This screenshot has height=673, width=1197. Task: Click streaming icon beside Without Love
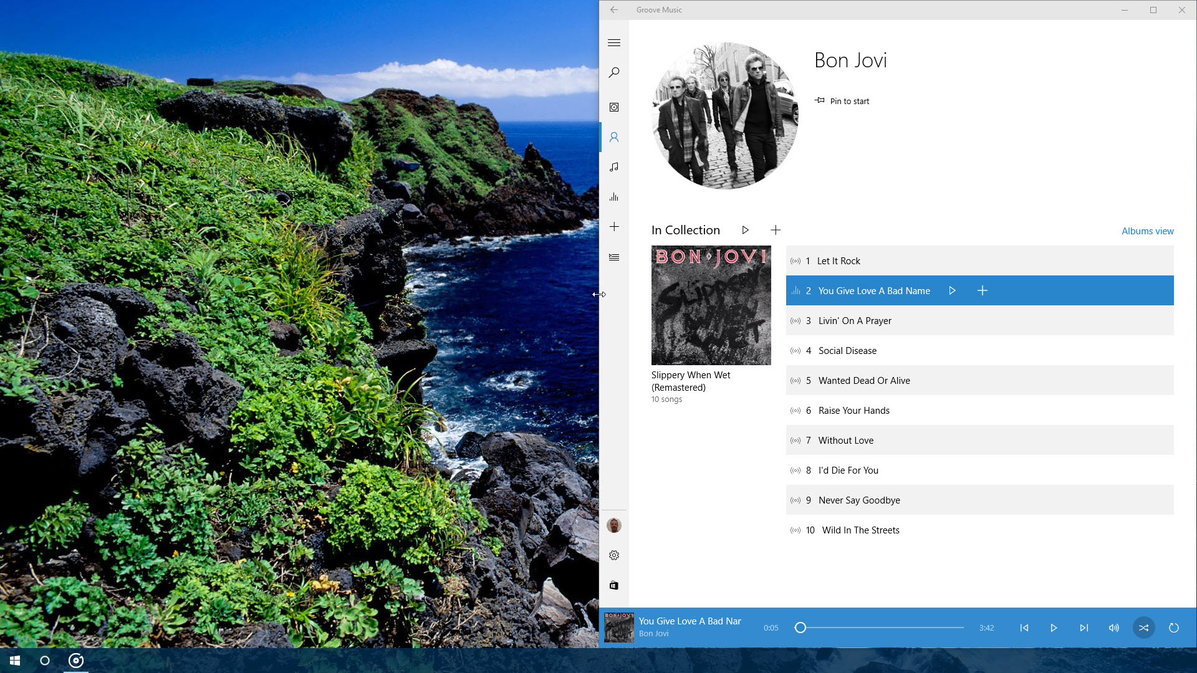(x=796, y=441)
